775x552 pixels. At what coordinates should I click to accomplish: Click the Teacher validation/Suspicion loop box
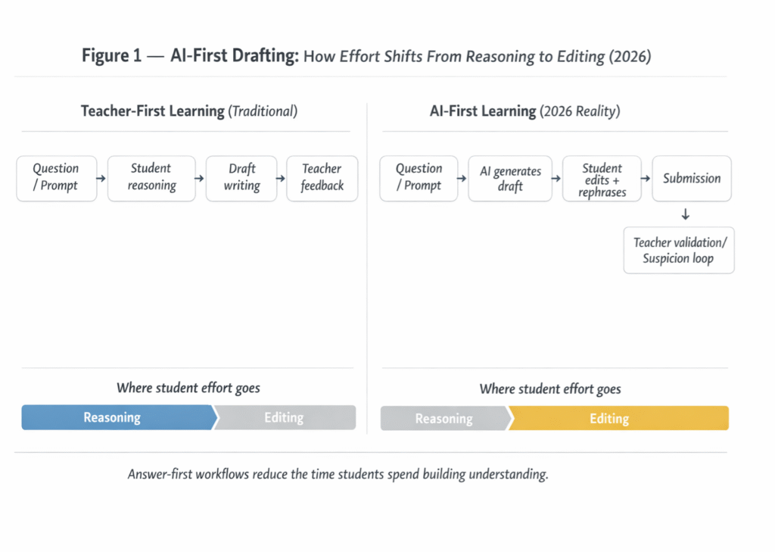(678, 250)
